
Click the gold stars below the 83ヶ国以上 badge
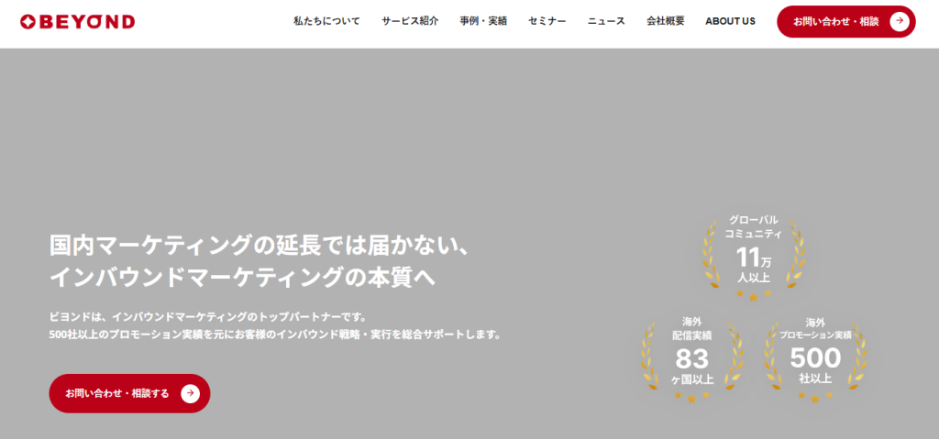(691, 398)
